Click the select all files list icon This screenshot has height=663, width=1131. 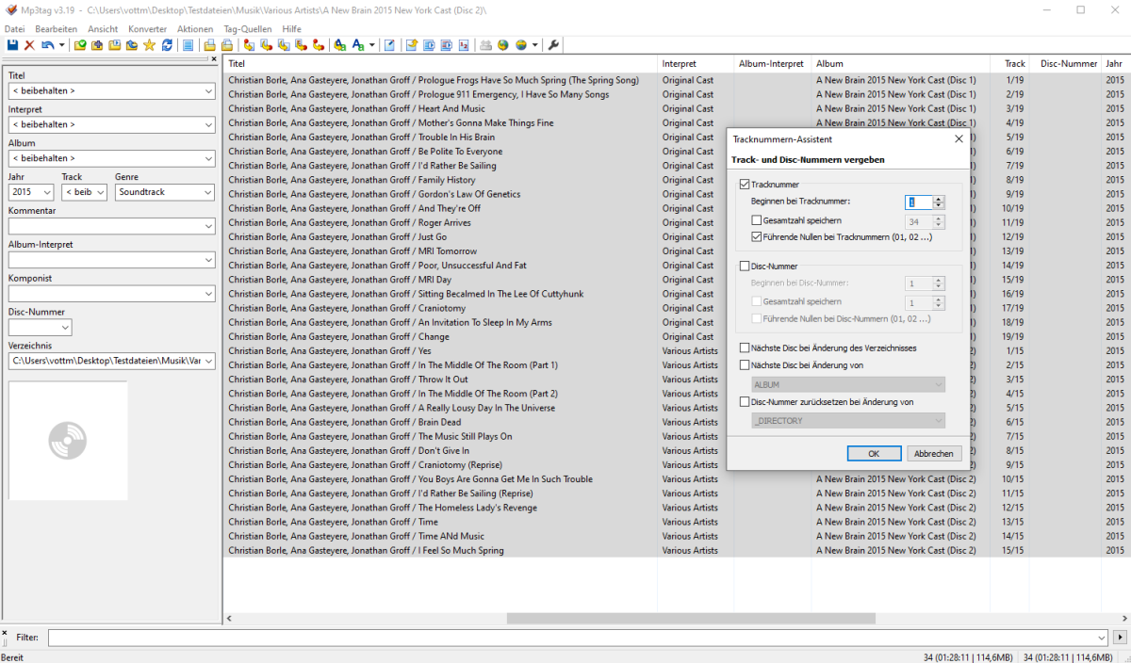[x=188, y=45]
